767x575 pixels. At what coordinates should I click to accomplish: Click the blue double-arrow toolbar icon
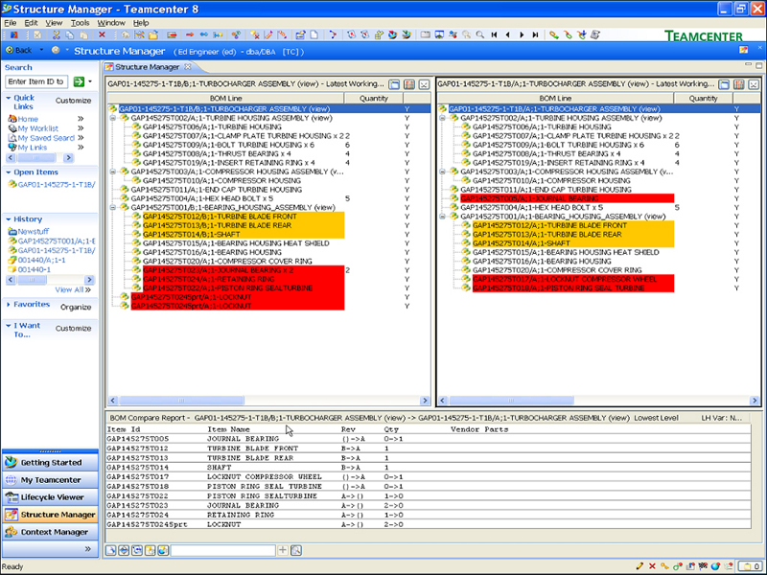click(204, 34)
